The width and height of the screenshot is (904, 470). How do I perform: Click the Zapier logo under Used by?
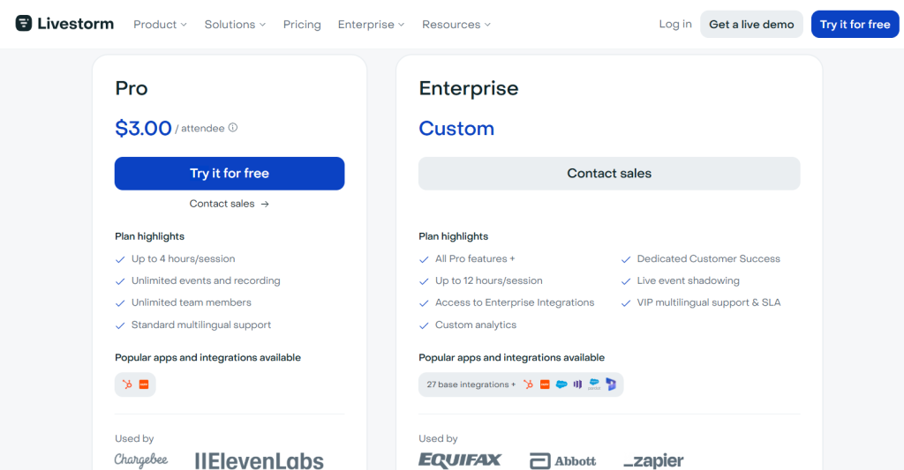(654, 461)
